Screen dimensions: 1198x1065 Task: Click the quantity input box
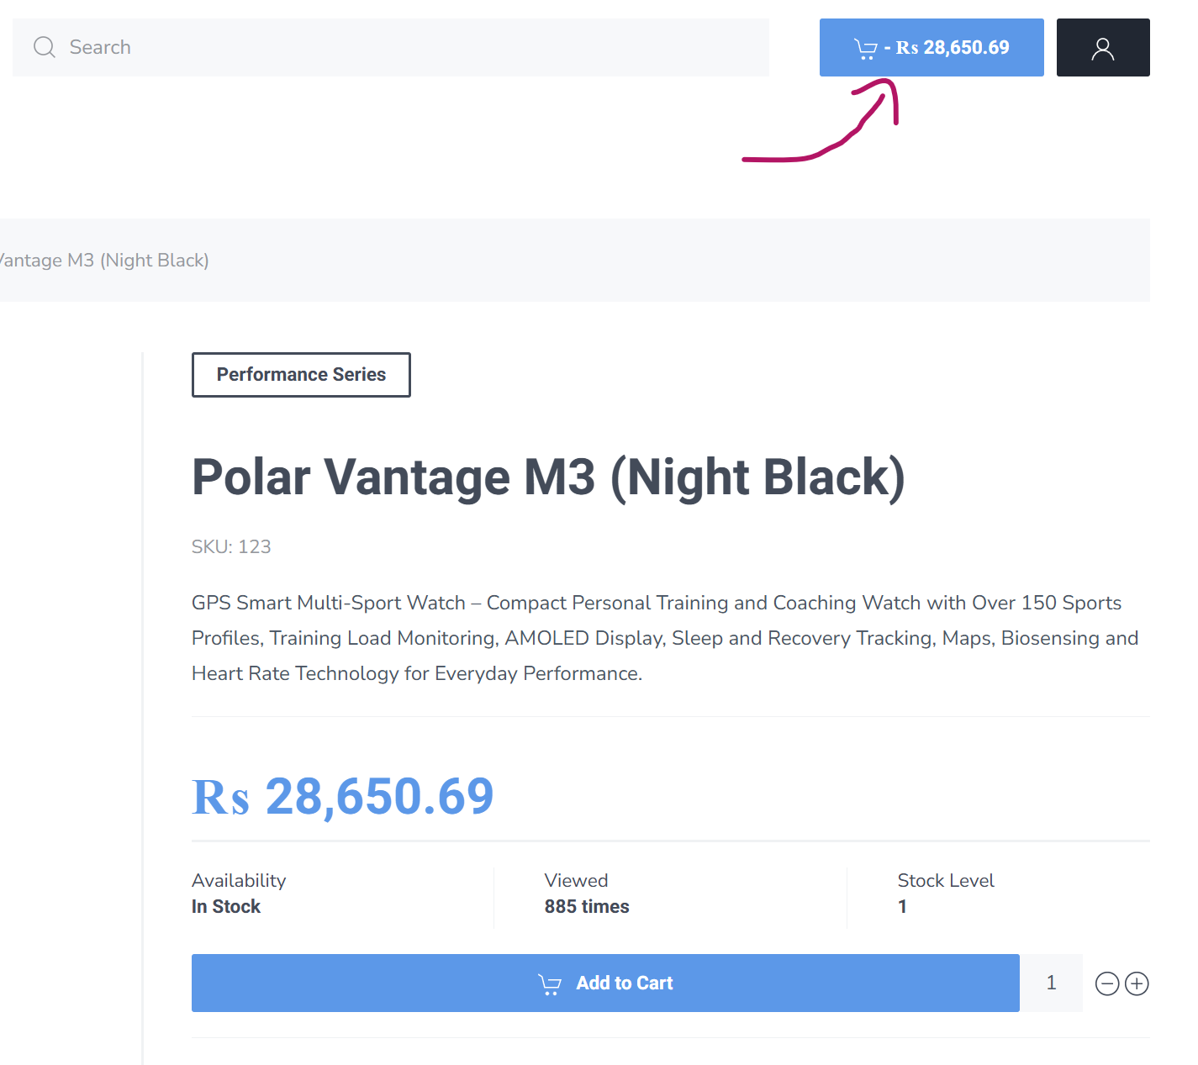pyautogui.click(x=1051, y=983)
